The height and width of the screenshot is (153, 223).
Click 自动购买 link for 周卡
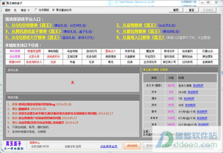point(189,99)
